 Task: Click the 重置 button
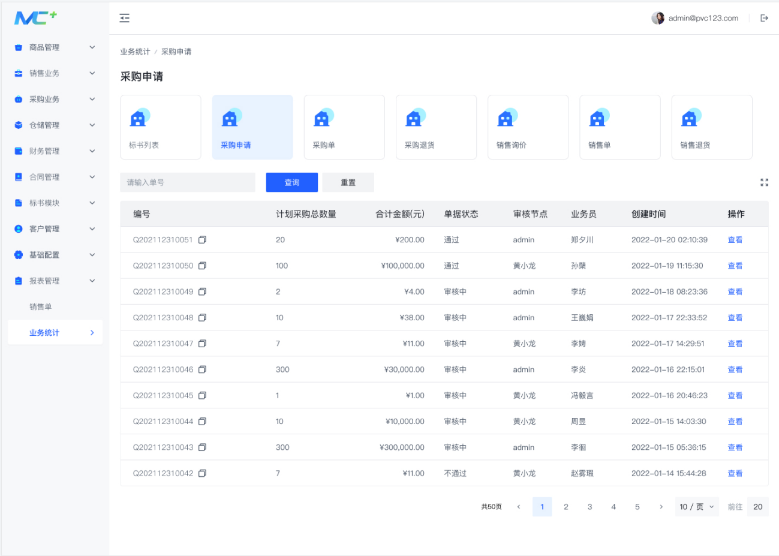348,182
